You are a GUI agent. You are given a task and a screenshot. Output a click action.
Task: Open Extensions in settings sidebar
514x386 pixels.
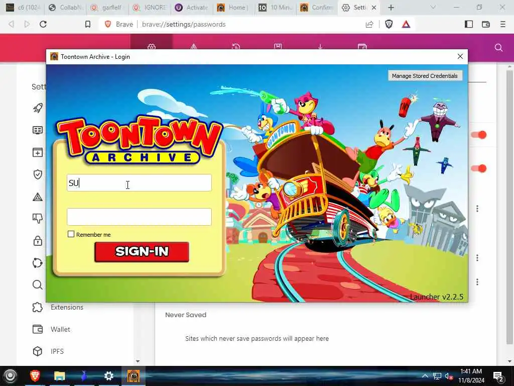(67, 307)
